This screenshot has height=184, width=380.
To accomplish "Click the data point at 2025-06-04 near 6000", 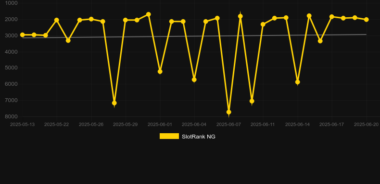I will pyautogui.click(x=194, y=80).
